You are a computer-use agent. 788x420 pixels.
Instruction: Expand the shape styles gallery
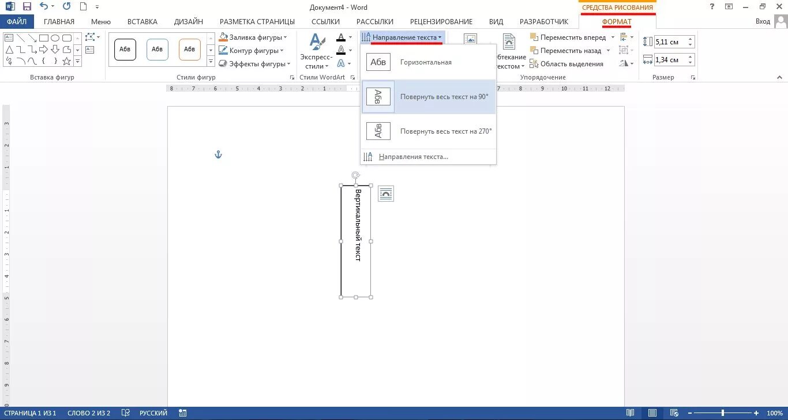[x=211, y=62]
